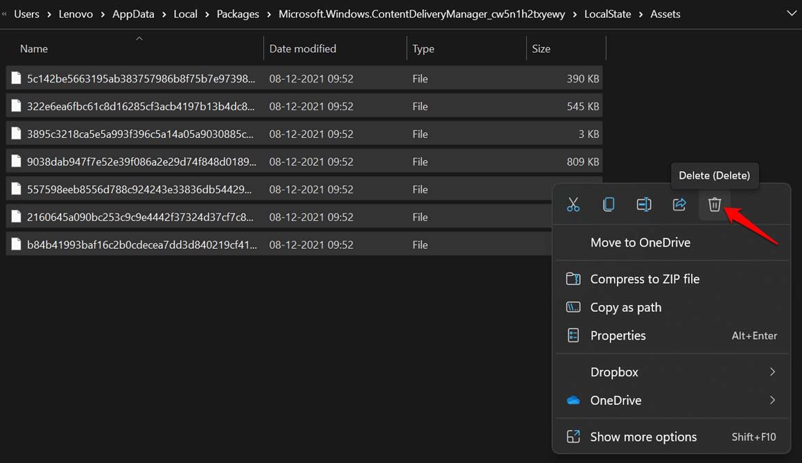This screenshot has height=463, width=802.
Task: Click the Share icon in context menu
Action: (x=679, y=204)
